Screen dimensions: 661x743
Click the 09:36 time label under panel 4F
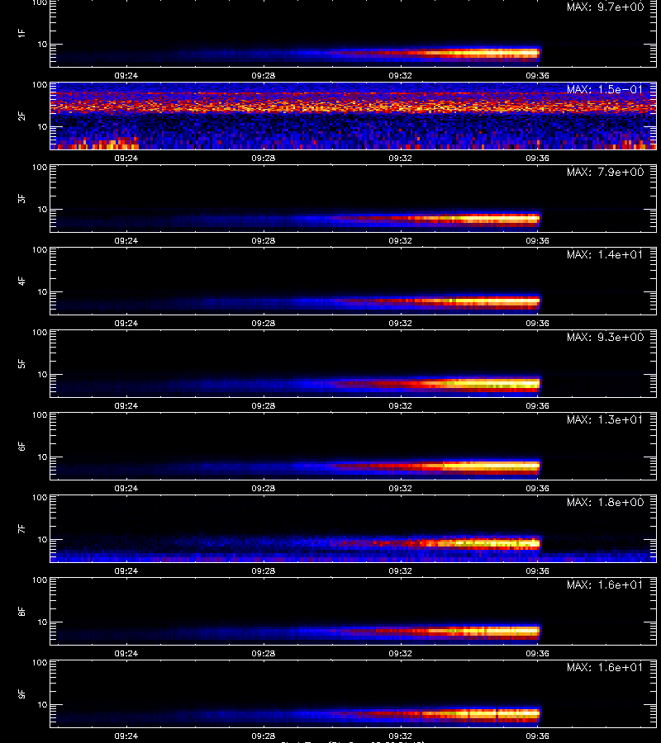point(537,323)
